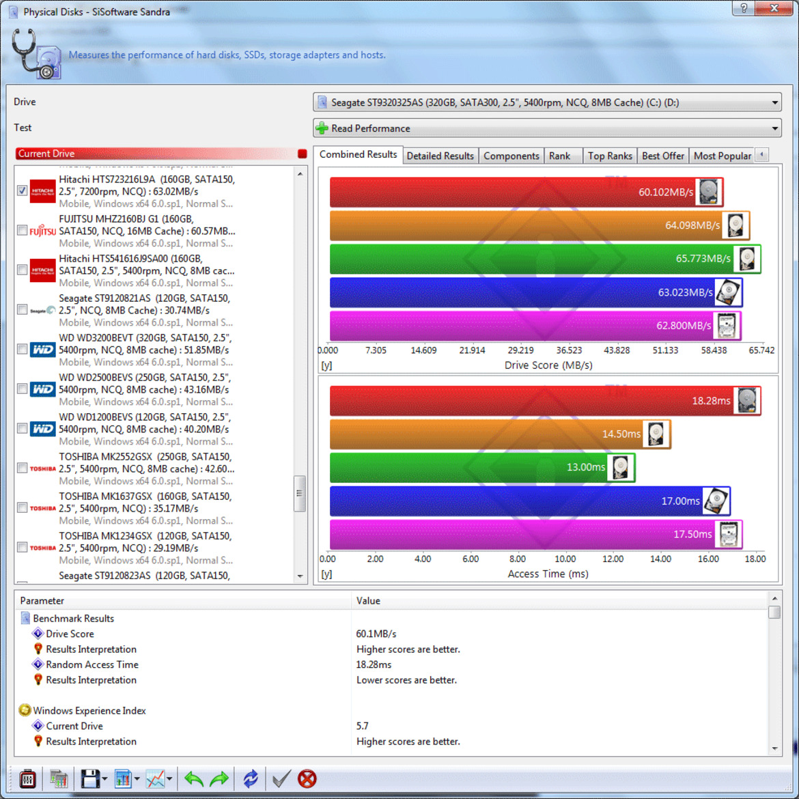Check the Hitachi HTS541616J9SA00 checkbox

22,270
